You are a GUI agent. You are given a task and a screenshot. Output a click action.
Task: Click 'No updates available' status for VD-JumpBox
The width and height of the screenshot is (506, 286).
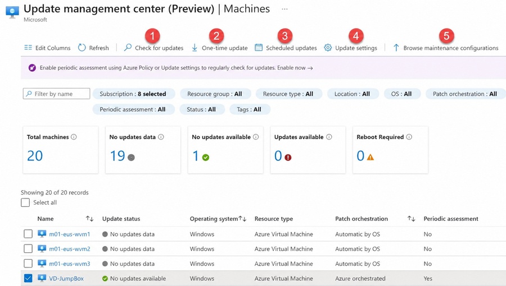tap(138, 279)
